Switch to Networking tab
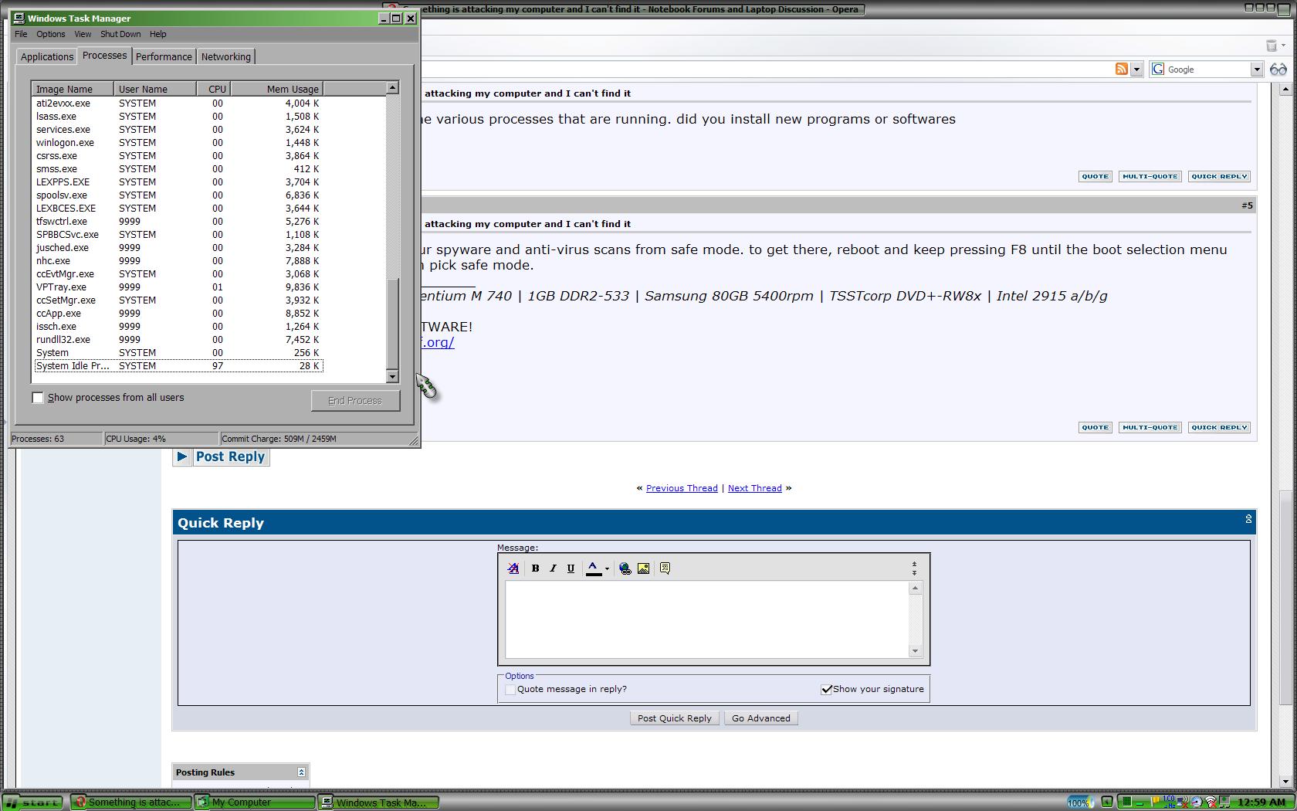This screenshot has height=811, width=1297. pyautogui.click(x=225, y=56)
